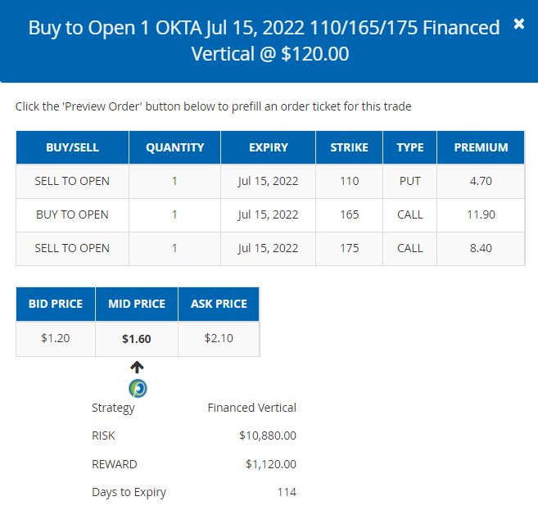Image resolution: width=538 pixels, height=510 pixels.
Task: Select the $1.20 bid price
Action: click(x=56, y=338)
